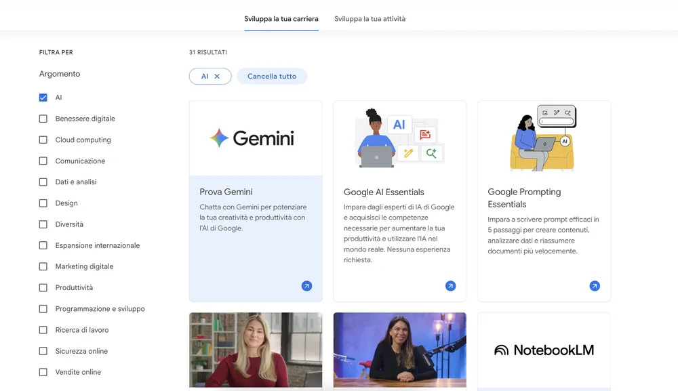
Task: Check the Diversità checkbox
Action: point(43,224)
